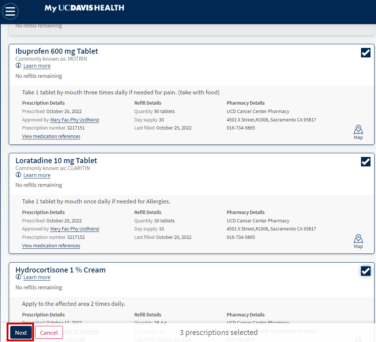Click info icon beside Loratadine Learn more
This screenshot has height=342, width=376.
click(18, 175)
